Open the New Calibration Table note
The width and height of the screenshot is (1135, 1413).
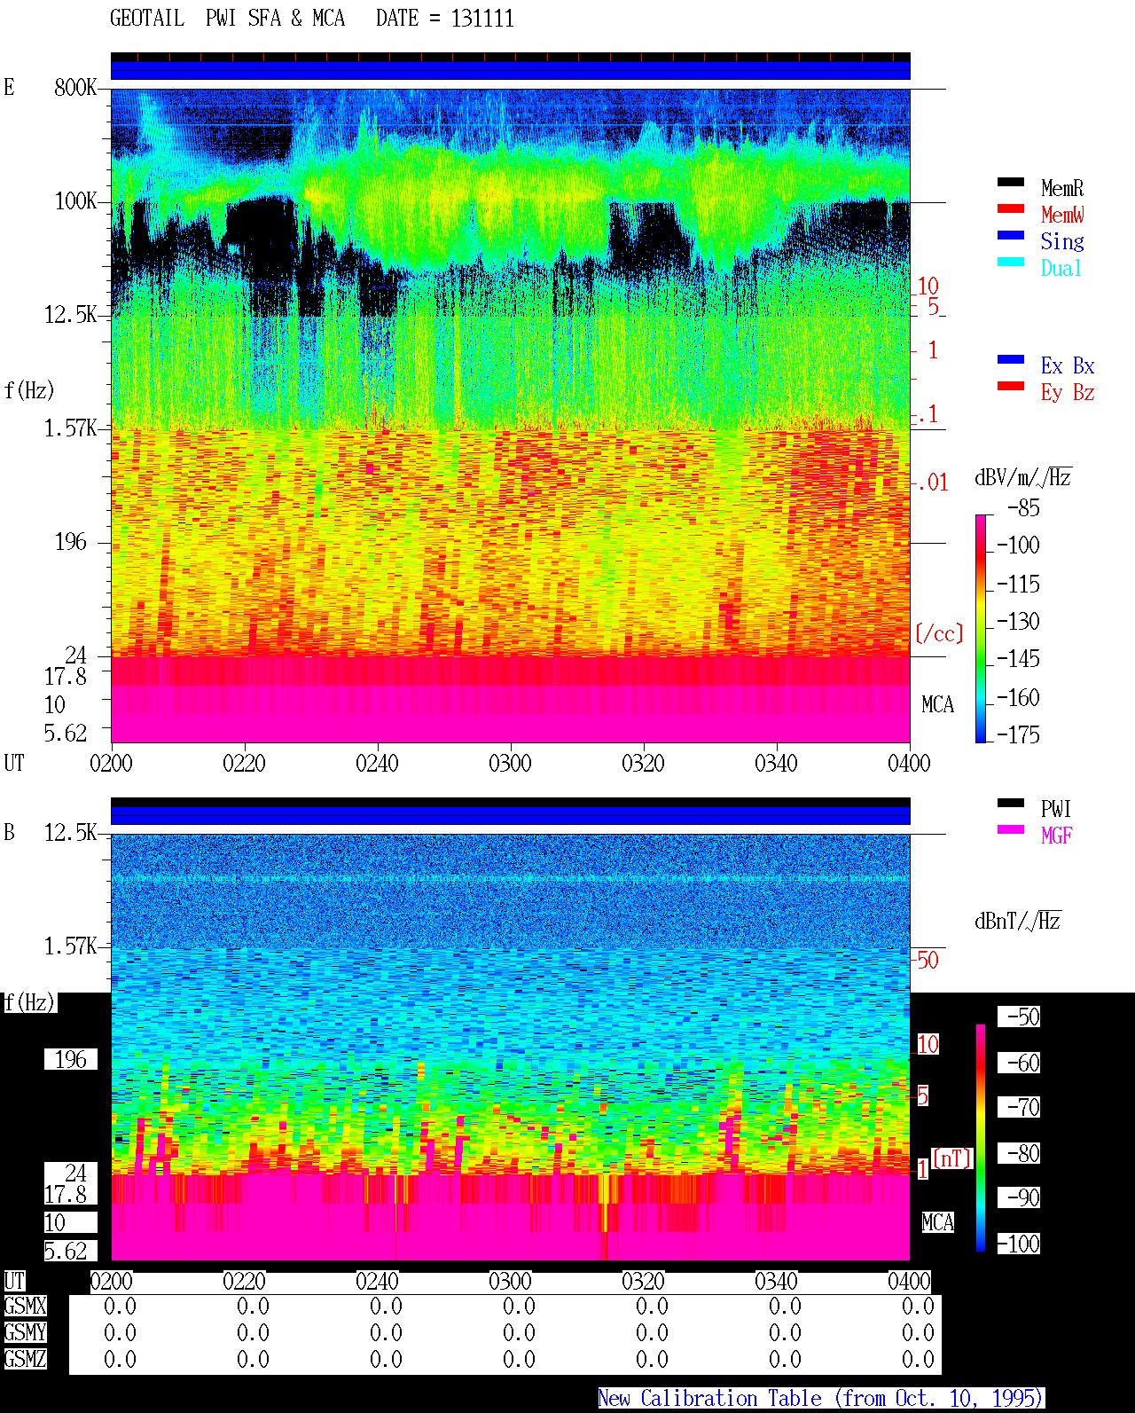click(821, 1399)
